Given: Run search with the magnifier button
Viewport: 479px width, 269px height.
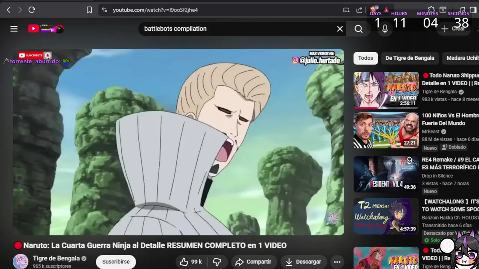Looking at the screenshot, I should pyautogui.click(x=359, y=29).
